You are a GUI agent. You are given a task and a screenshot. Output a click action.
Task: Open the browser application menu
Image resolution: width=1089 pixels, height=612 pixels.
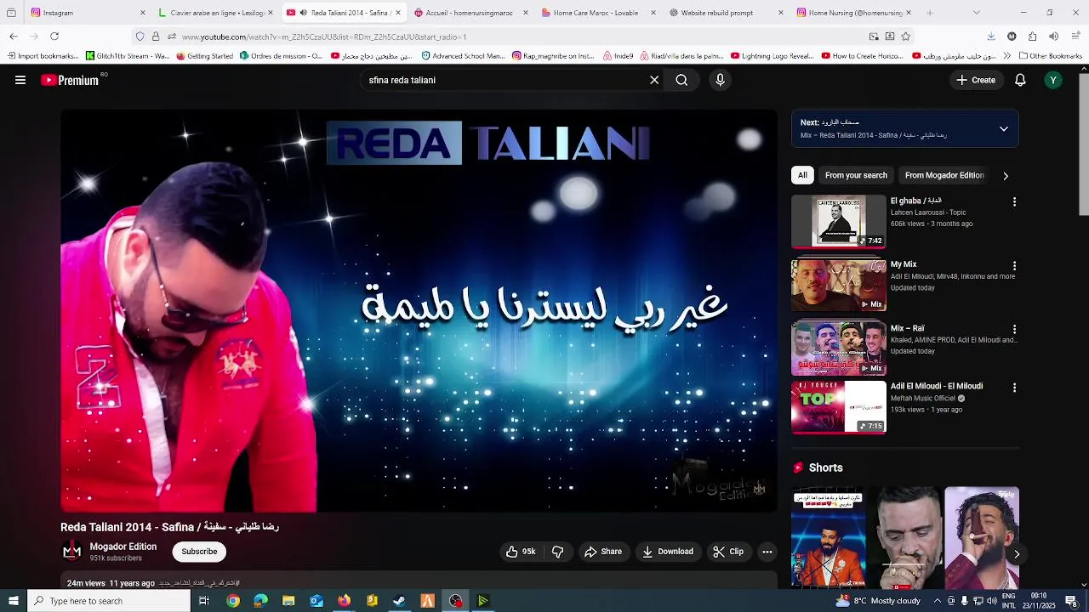click(1076, 37)
